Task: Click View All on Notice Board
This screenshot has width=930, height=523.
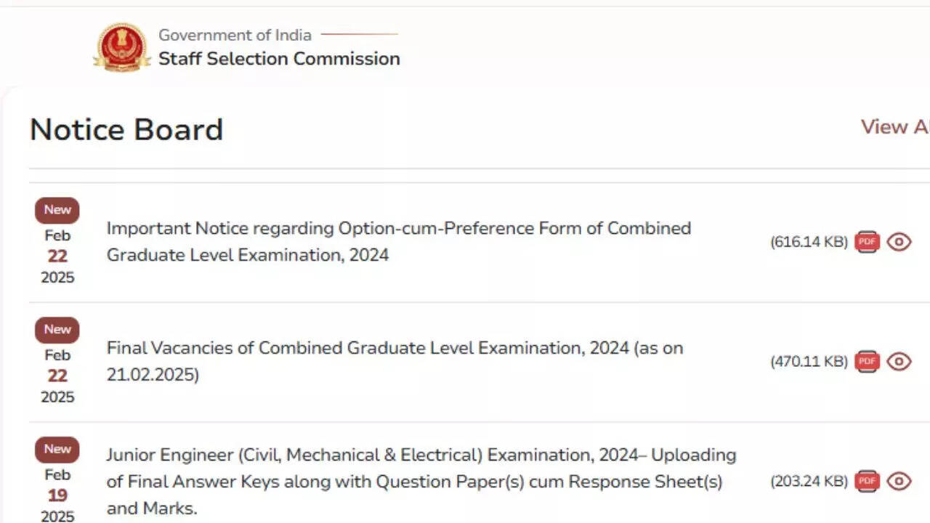Action: [895, 127]
